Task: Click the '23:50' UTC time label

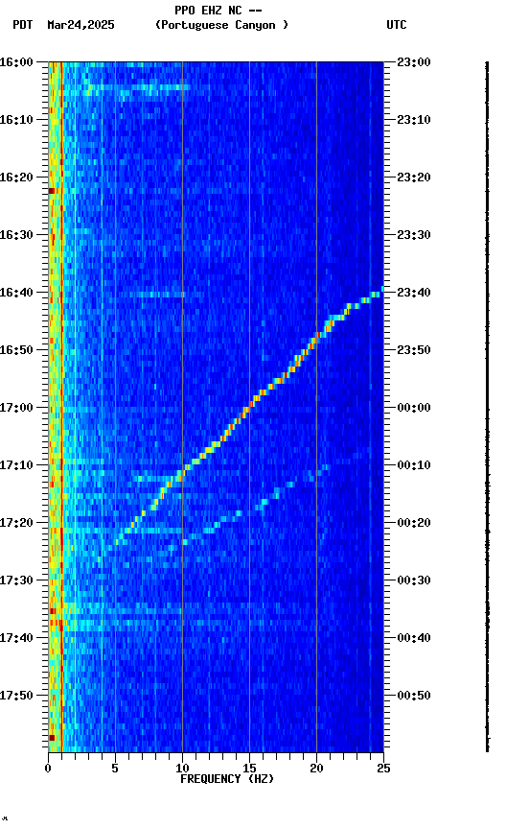Action: pos(414,350)
